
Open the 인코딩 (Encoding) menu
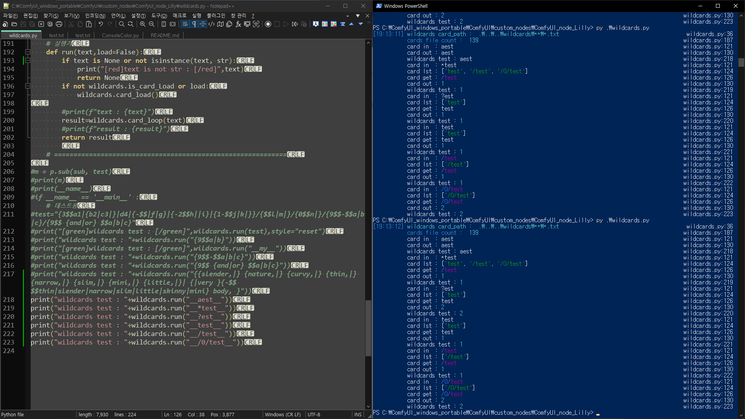pos(95,16)
